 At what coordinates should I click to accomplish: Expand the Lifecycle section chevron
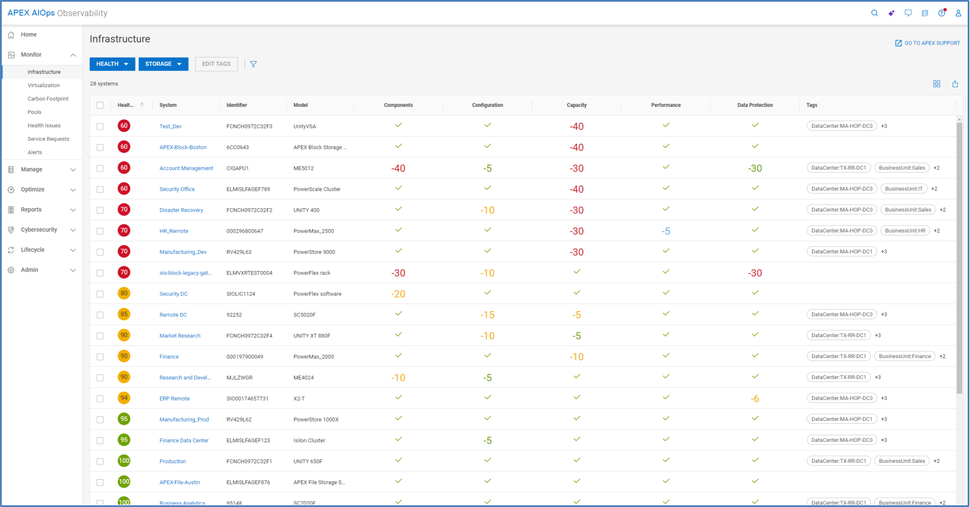[x=73, y=250]
